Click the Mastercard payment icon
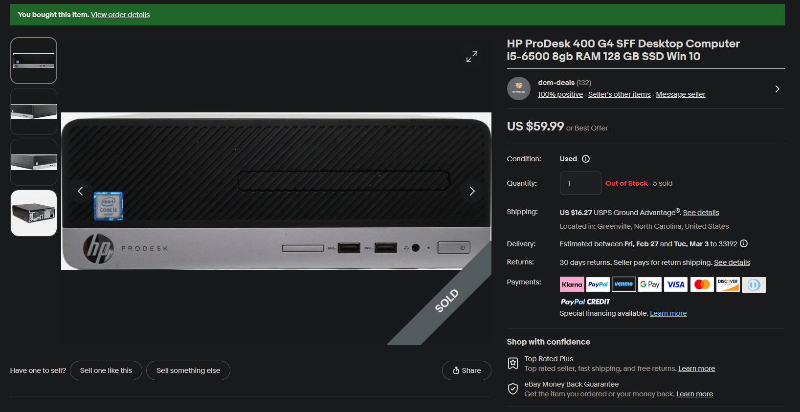Viewport: 800px width, 412px height. pyautogui.click(x=702, y=284)
